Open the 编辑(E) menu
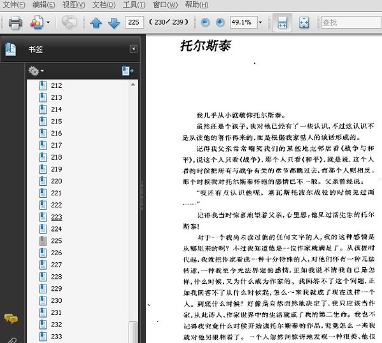 coord(44,4)
